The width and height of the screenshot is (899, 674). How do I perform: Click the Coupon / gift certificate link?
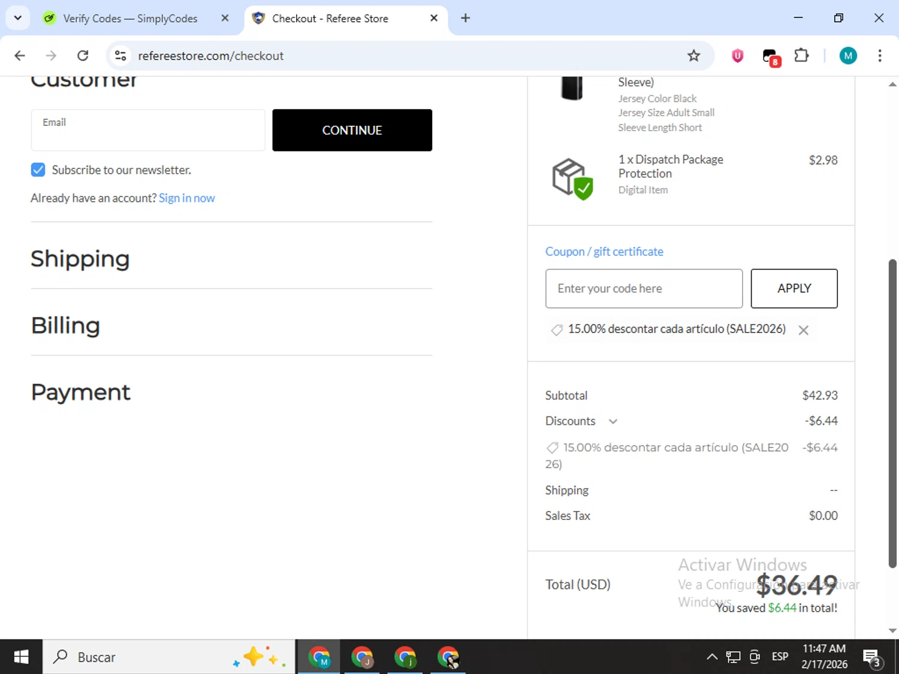point(604,252)
